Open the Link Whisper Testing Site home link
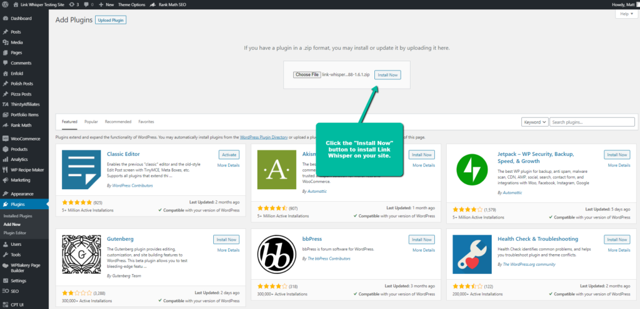The width and height of the screenshot is (640, 309). coord(38,4)
